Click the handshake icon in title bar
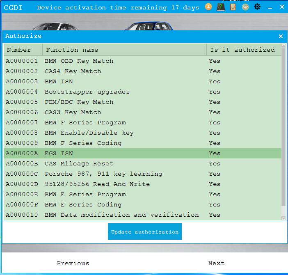Screen dimensions: 288x275 (x=245, y=7)
